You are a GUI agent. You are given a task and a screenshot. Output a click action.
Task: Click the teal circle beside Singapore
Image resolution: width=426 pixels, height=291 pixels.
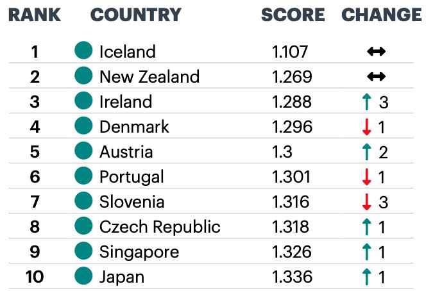83,251
